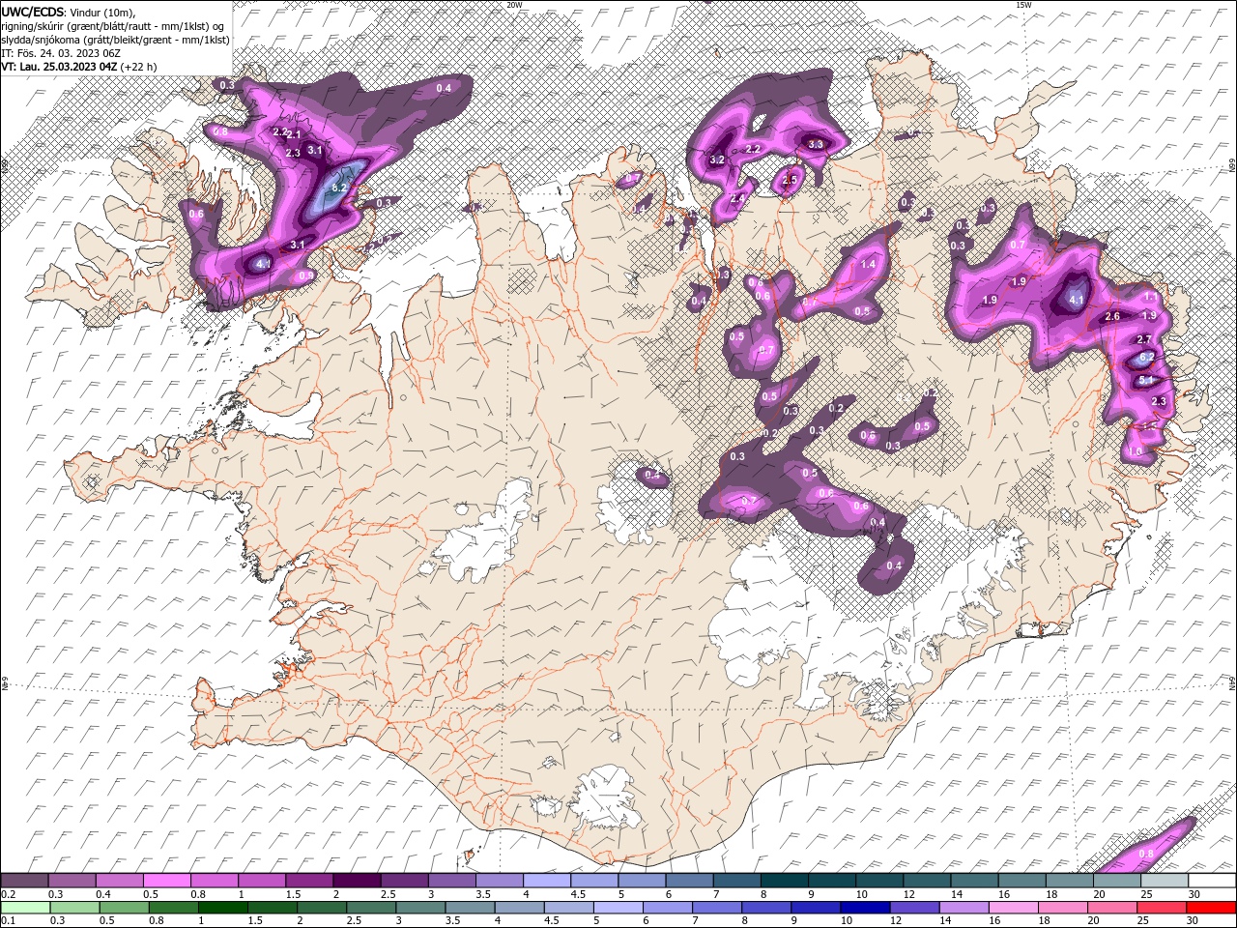Click the bright red rain swatch at 30
Image resolution: width=1237 pixels, height=928 pixels.
[1211, 907]
